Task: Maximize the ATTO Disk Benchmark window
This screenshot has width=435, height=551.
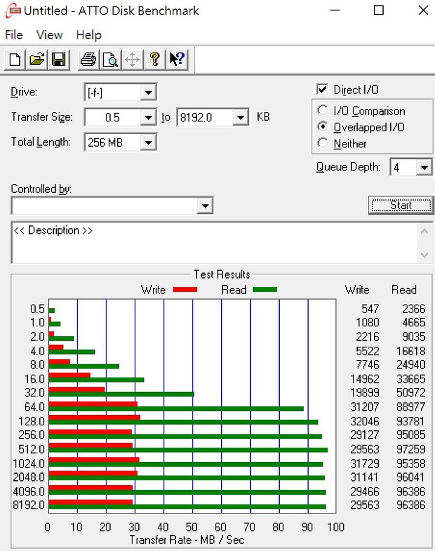Action: 378,10
